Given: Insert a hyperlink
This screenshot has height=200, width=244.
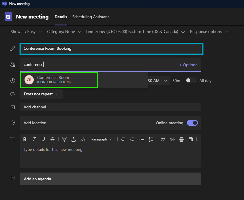Looking at the screenshot, I should tap(172, 139).
